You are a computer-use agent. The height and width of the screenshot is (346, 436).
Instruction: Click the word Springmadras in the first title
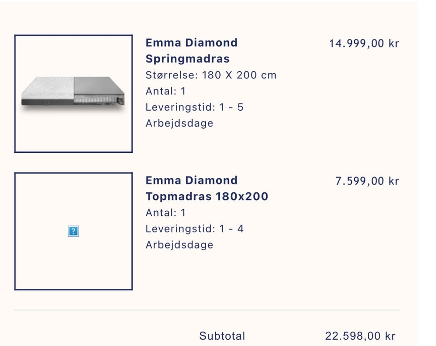tap(188, 59)
